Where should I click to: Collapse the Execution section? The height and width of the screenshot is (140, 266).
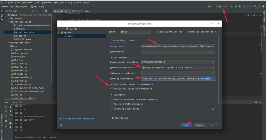pos(111,95)
